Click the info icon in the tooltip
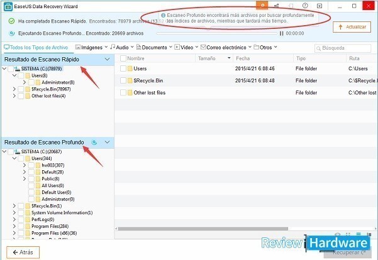 click(163, 15)
